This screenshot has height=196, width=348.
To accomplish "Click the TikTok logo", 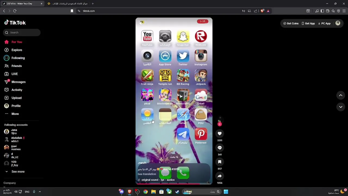I will coord(15,23).
